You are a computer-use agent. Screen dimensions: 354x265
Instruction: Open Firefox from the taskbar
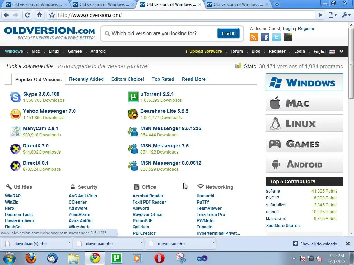pyautogui.click(x=31, y=258)
